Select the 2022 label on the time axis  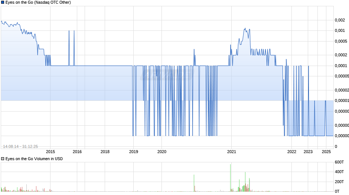point(292,152)
